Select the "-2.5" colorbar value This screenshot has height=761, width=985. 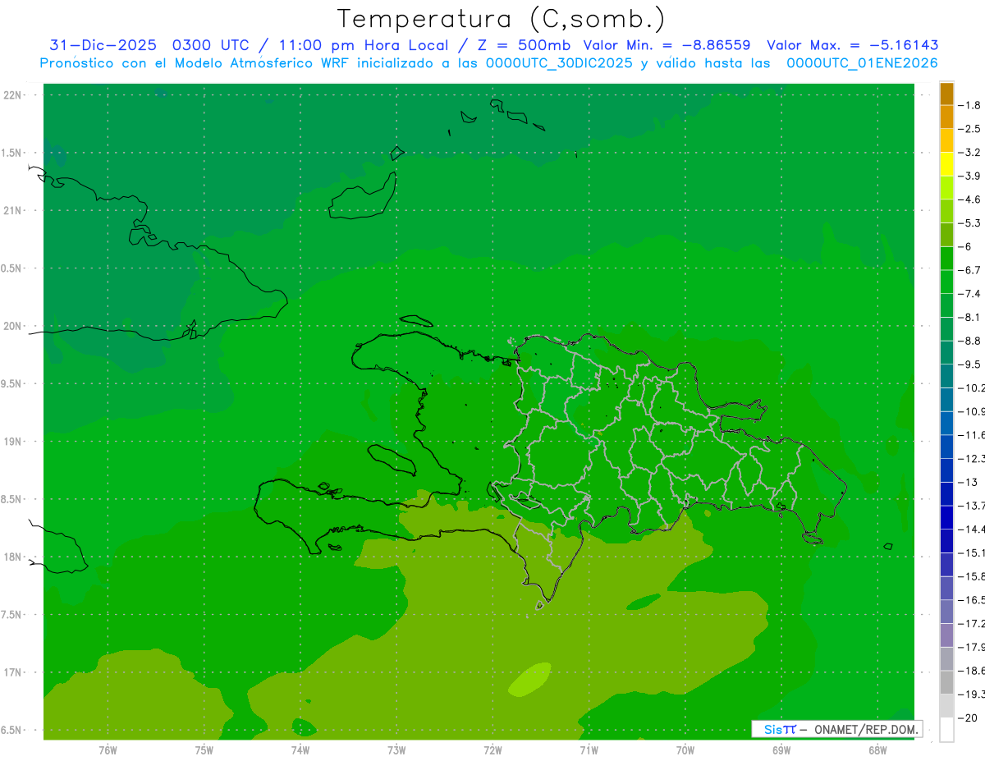coord(970,129)
